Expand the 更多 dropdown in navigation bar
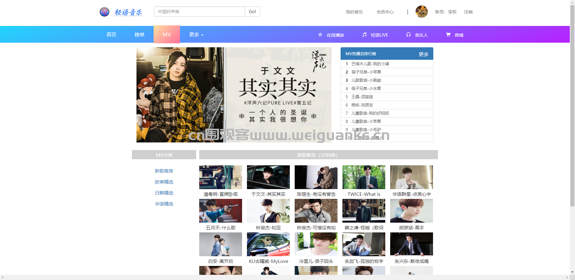 pyautogui.click(x=196, y=34)
